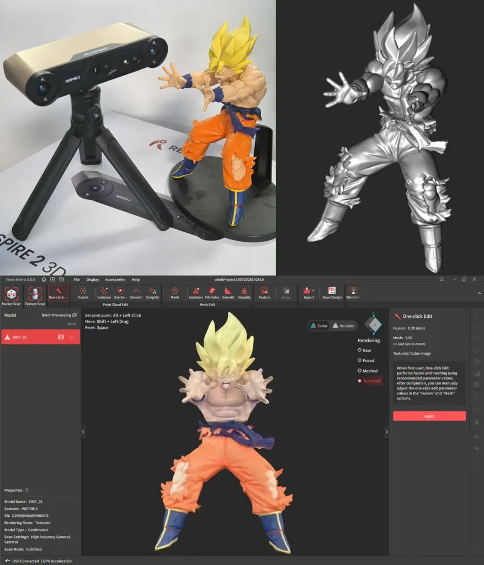Click the Batch Processing label
The height and width of the screenshot is (565, 484).
coord(56,315)
